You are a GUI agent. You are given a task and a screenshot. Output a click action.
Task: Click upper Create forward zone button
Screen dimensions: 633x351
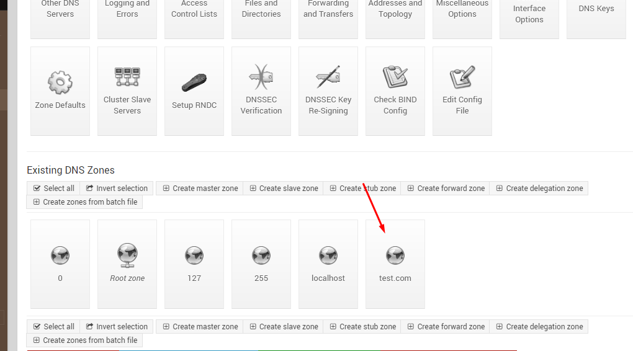pos(446,189)
